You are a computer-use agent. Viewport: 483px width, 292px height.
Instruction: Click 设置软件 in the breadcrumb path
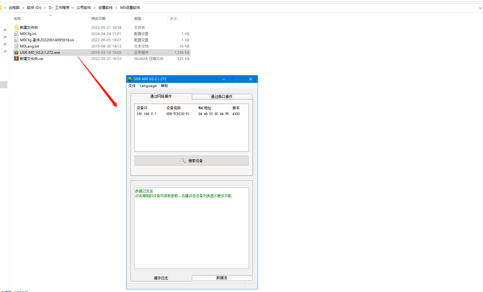pos(106,8)
